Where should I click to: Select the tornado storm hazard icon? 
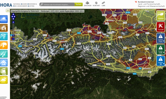pos(4,37)
